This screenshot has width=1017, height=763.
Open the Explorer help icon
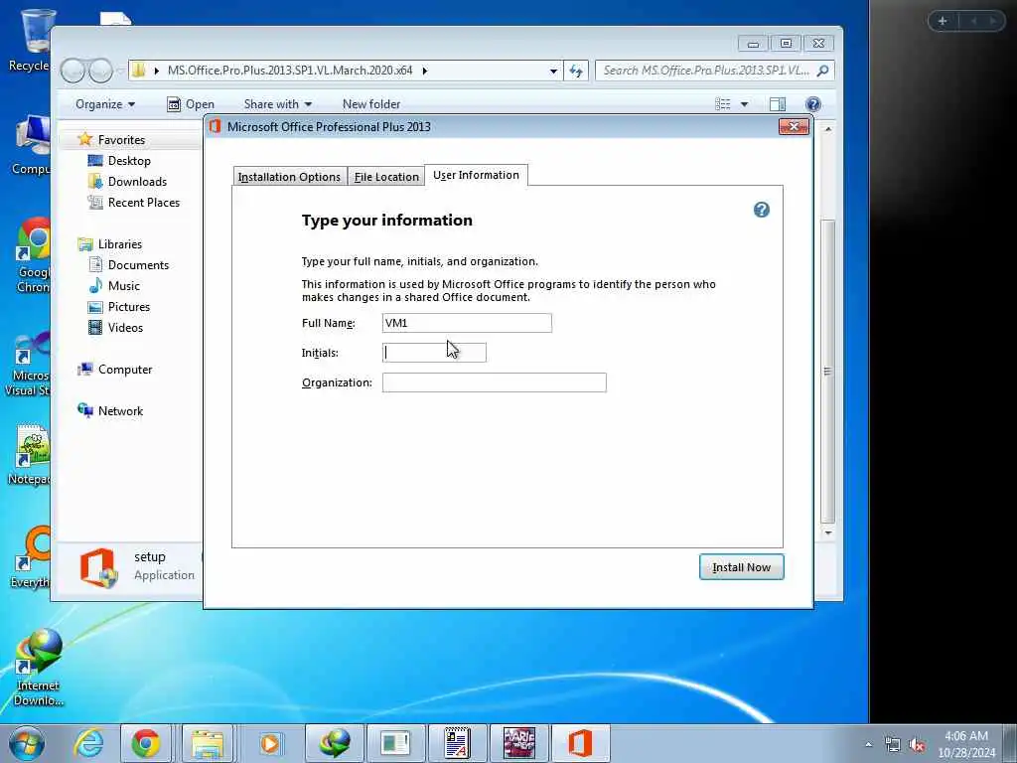pos(812,104)
